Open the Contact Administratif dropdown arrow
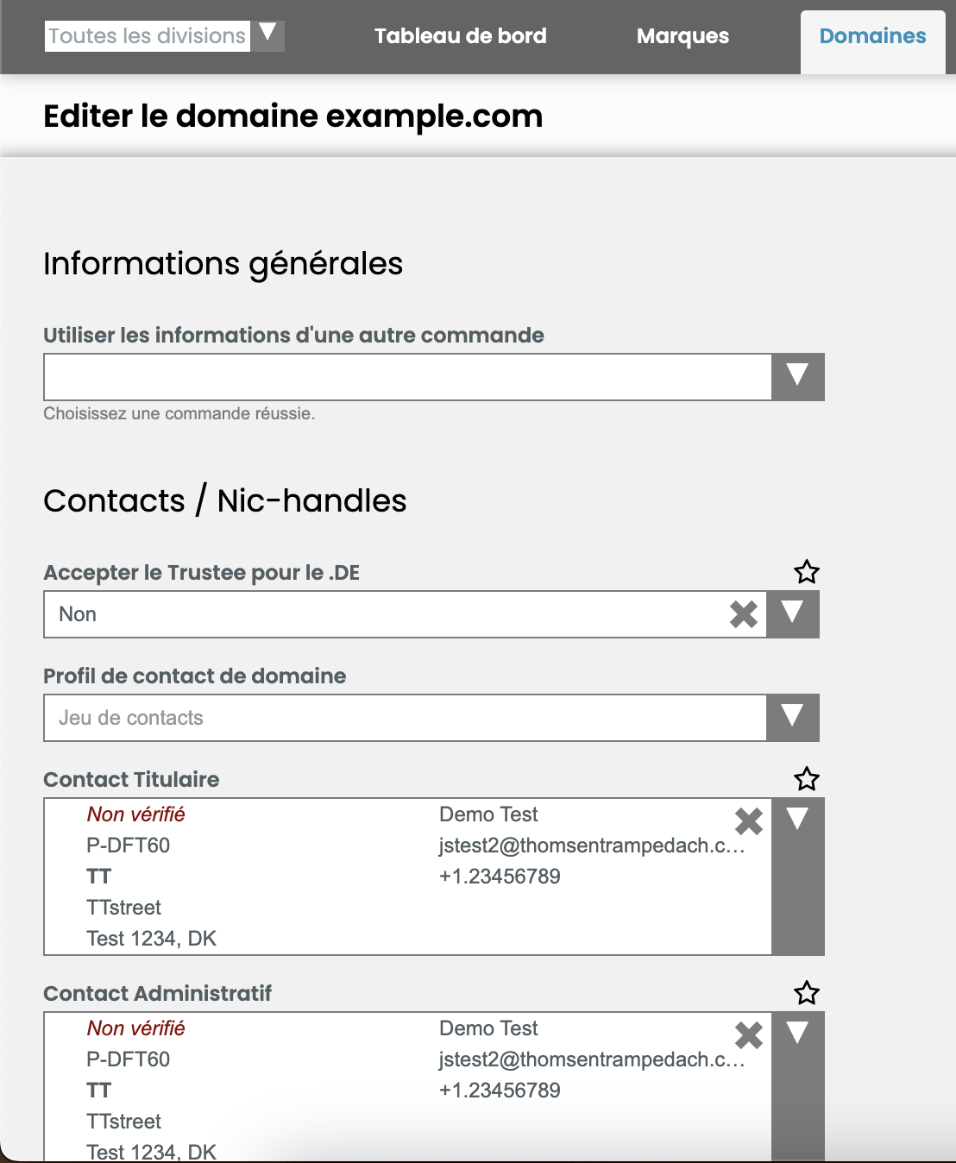Screen dimensions: 956x1163 point(798,1087)
